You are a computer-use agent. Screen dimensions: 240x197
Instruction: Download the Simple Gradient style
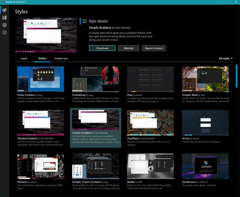pyautogui.click(x=102, y=48)
